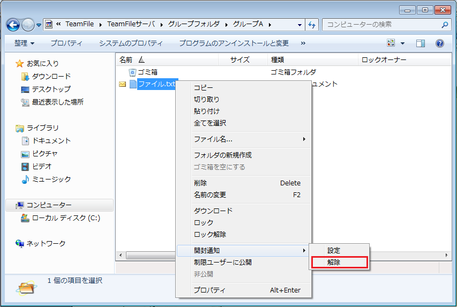Select the ゴミ箱 folder icon in list
Image resolution: width=457 pixels, height=307 pixels.
click(x=132, y=72)
